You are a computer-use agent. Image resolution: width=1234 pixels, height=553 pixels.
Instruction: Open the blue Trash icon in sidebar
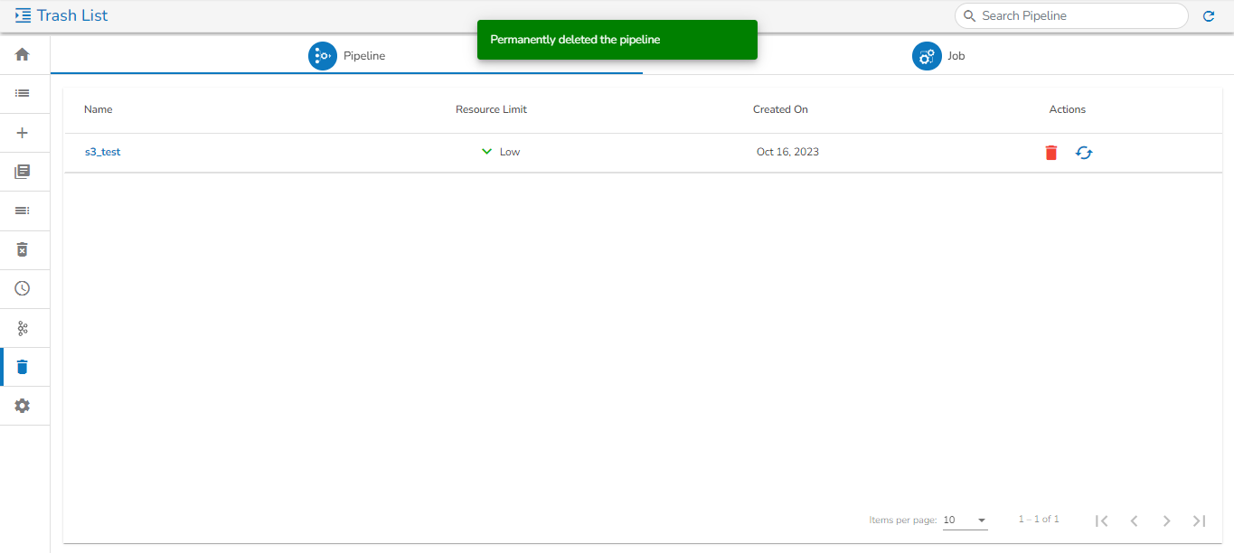click(x=23, y=366)
